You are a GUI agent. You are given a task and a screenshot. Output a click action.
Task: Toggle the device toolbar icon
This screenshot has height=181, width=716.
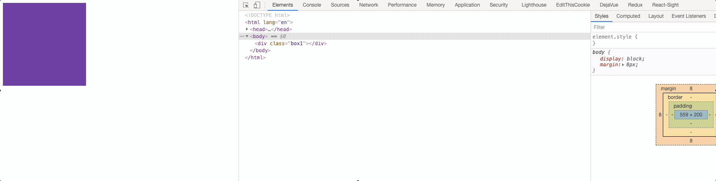pos(257,5)
